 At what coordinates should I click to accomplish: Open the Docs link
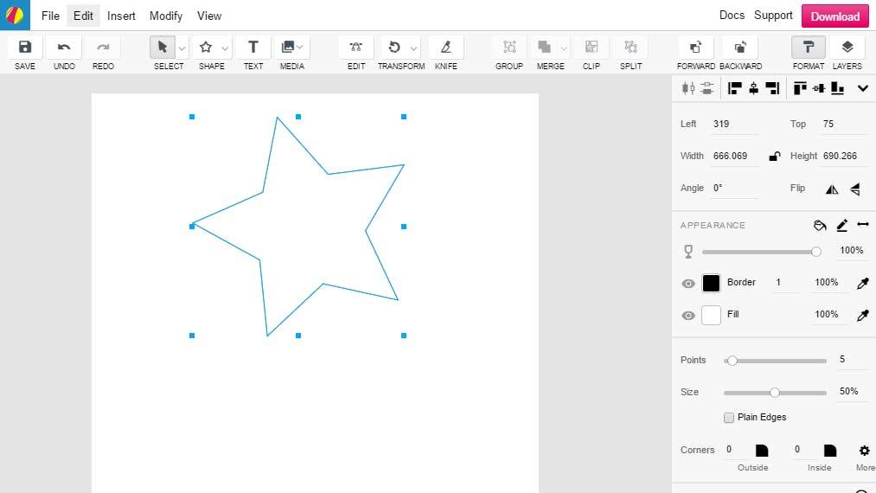click(732, 15)
